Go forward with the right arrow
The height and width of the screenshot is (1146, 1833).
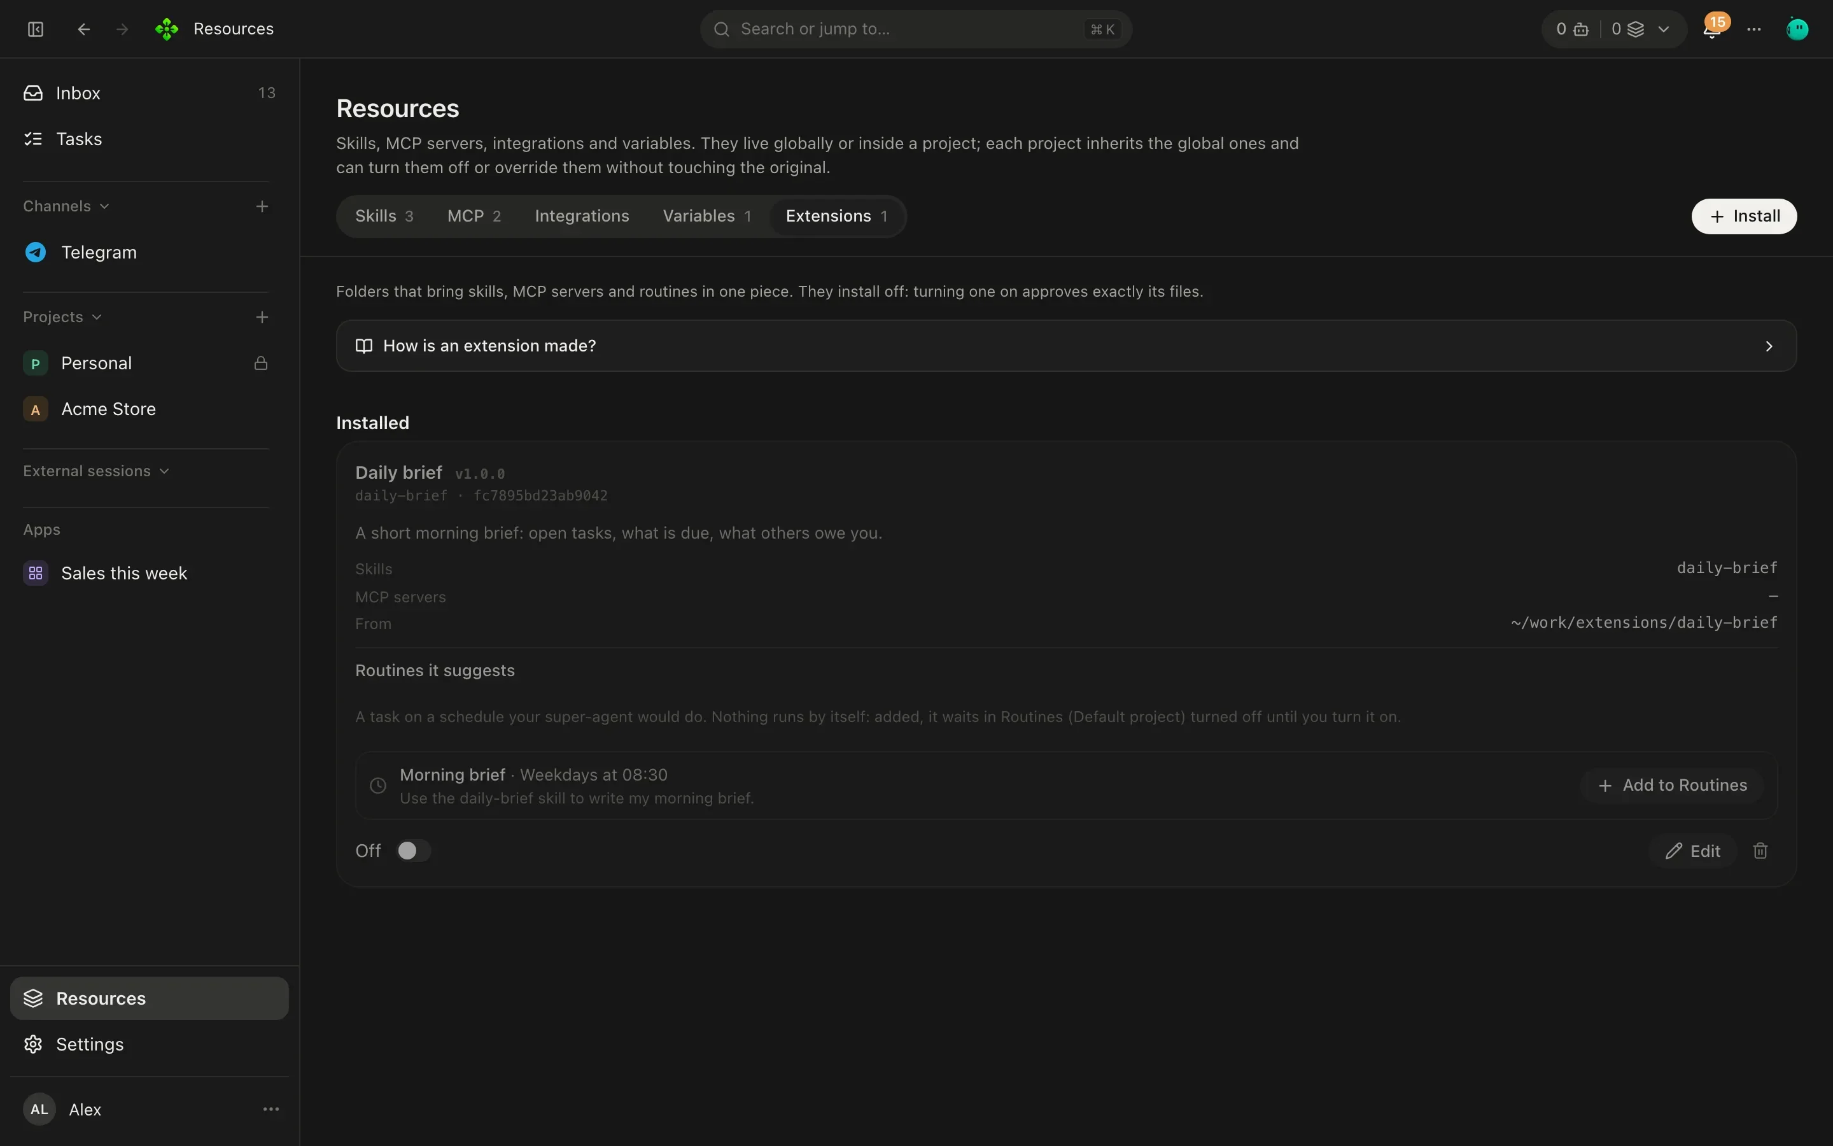122,29
